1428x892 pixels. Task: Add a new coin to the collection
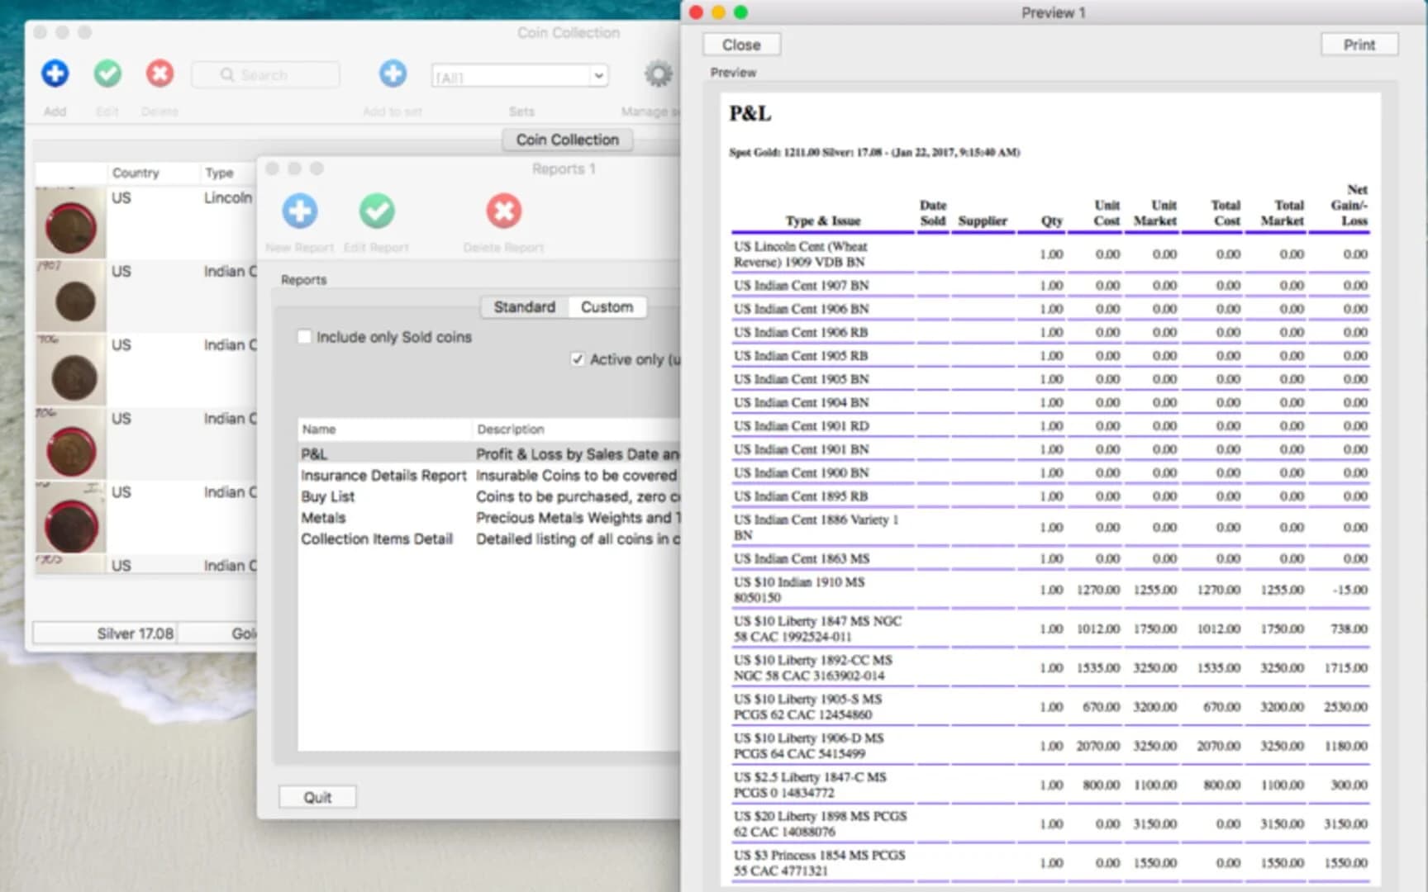pos(55,74)
